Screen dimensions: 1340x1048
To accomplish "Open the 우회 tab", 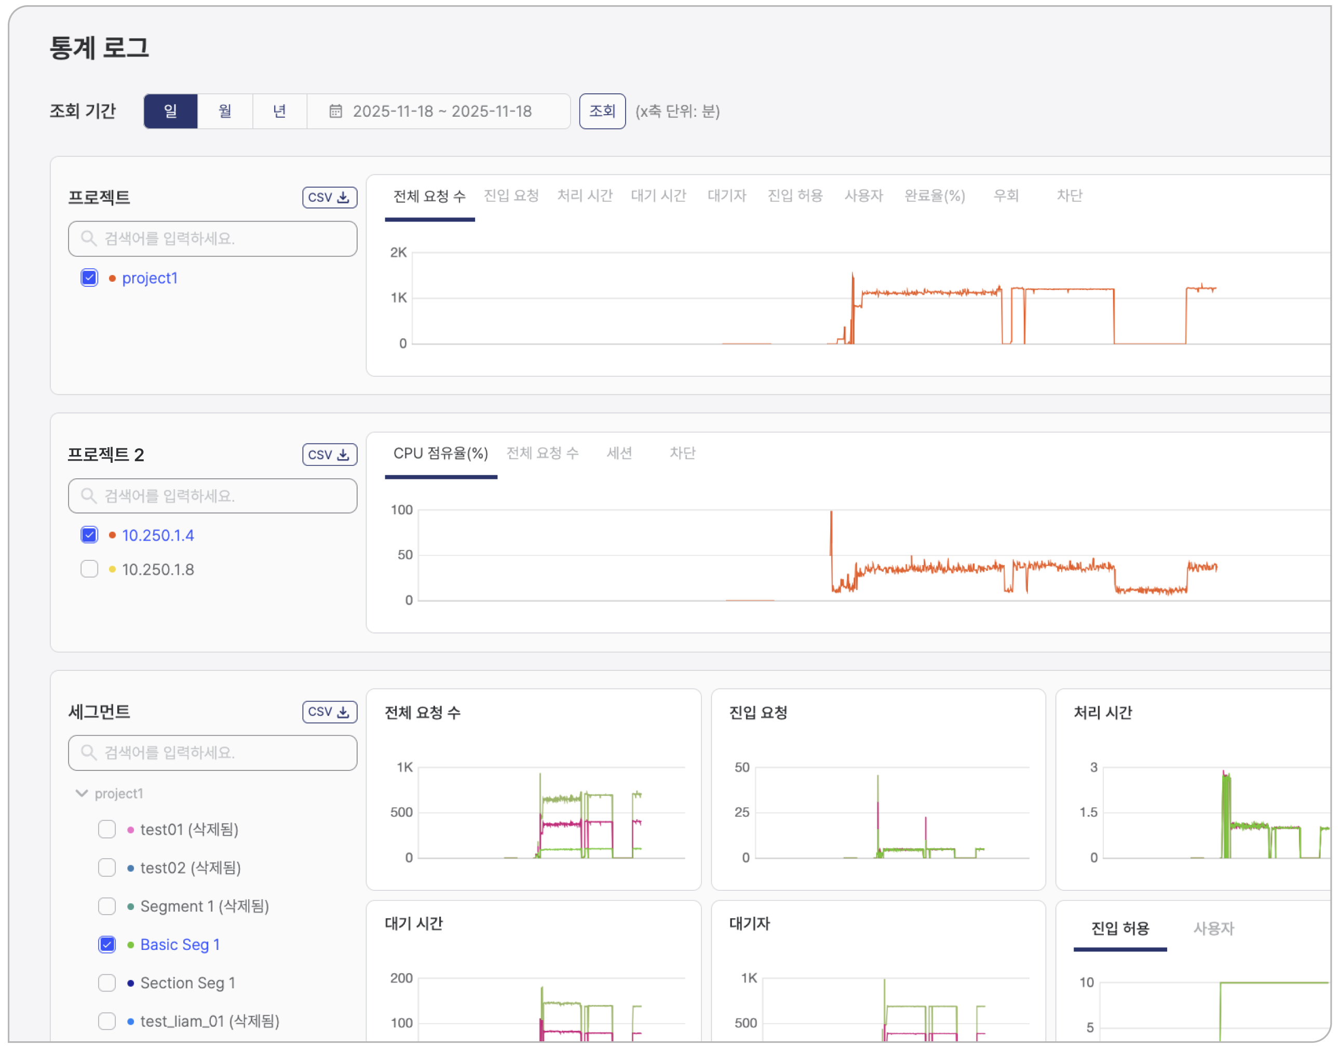I will [1006, 196].
